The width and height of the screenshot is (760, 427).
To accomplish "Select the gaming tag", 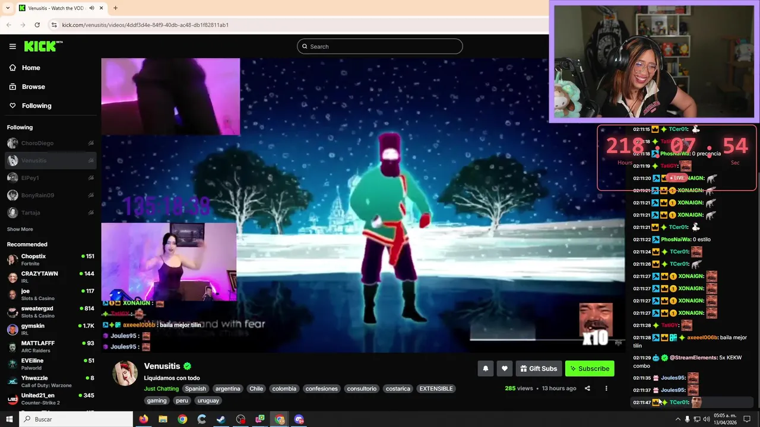I will click(157, 400).
